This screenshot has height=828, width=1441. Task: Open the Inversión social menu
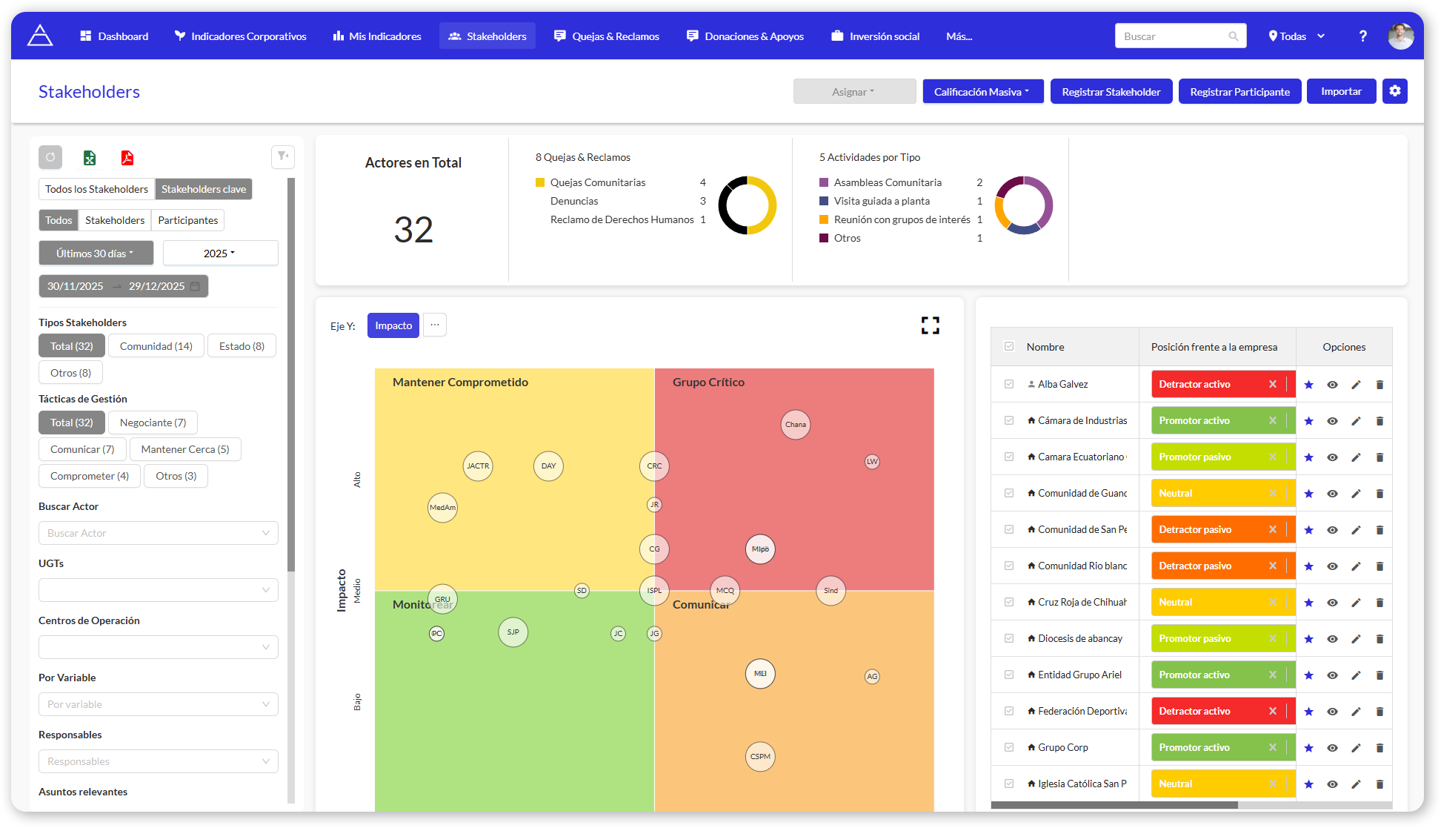(x=875, y=35)
